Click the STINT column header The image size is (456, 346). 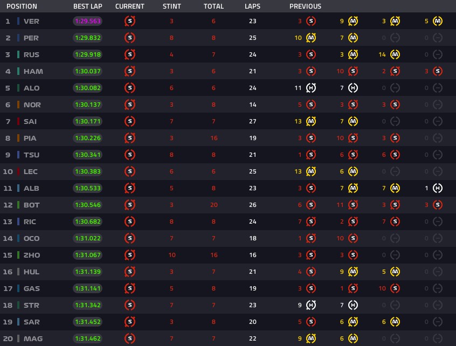(171, 6)
